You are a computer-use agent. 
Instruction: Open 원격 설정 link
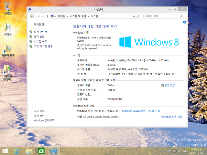click(x=39, y=36)
